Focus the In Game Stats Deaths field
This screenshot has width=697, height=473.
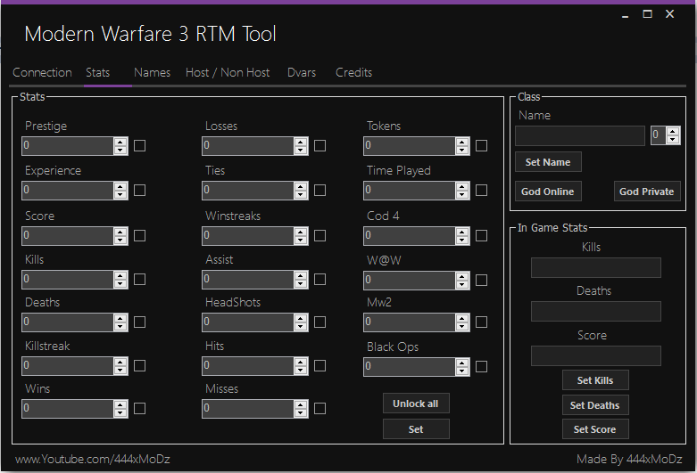[595, 311]
